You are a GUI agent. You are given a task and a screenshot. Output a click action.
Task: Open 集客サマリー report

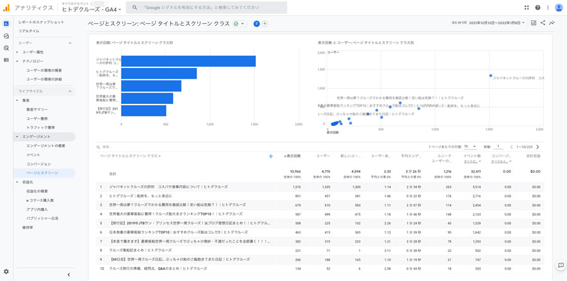click(37, 110)
